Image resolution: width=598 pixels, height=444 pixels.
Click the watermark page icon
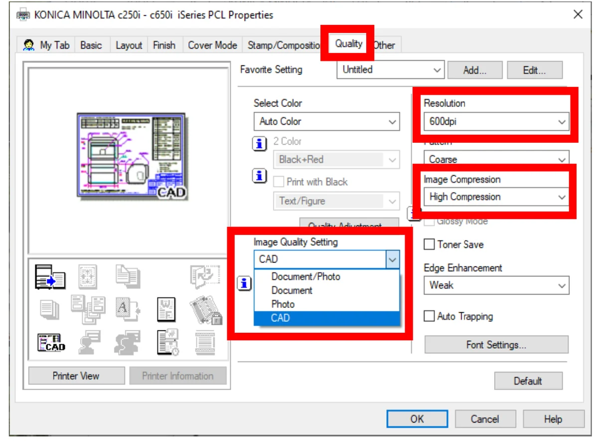click(166, 309)
